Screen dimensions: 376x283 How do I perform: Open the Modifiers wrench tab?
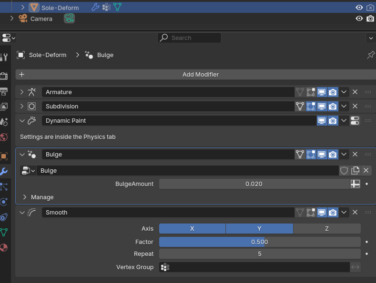click(4, 171)
